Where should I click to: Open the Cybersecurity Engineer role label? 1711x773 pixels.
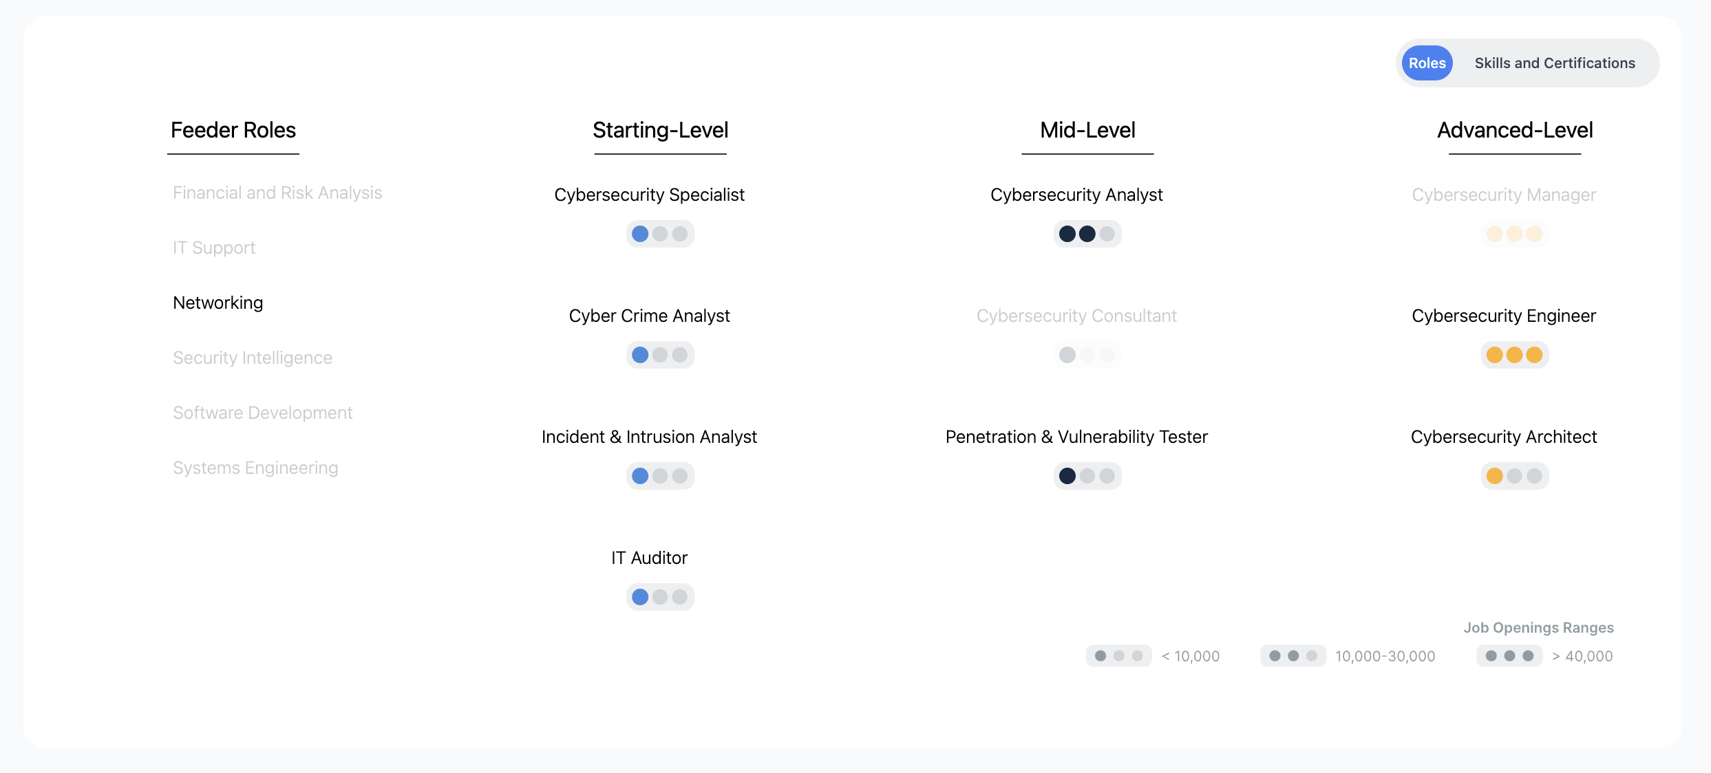1503,316
